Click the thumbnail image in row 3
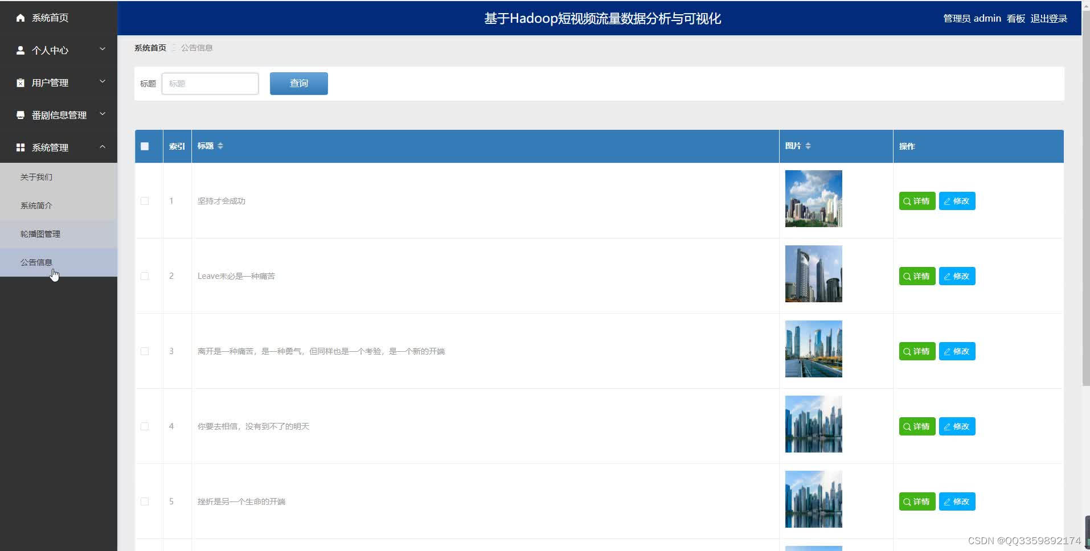1090x551 pixels. click(813, 349)
